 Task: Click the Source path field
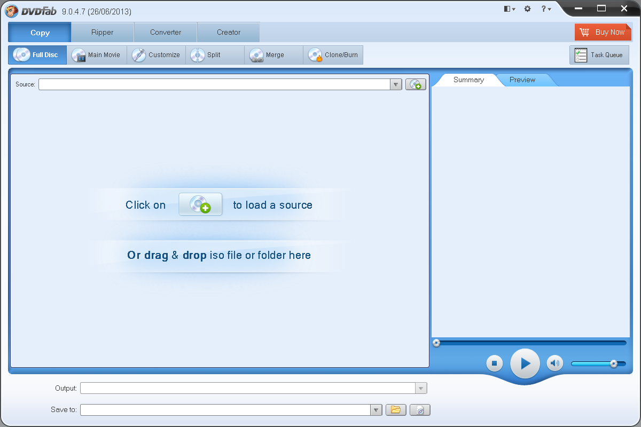(x=214, y=84)
